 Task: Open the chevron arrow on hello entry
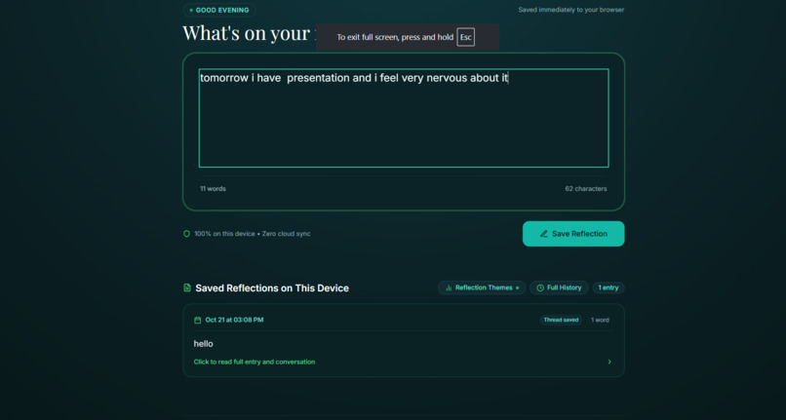(609, 362)
